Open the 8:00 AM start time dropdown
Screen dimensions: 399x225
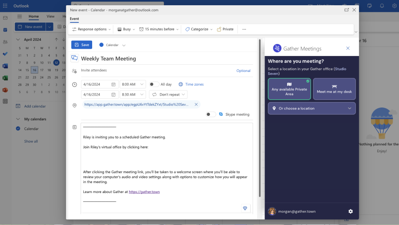coord(132,84)
